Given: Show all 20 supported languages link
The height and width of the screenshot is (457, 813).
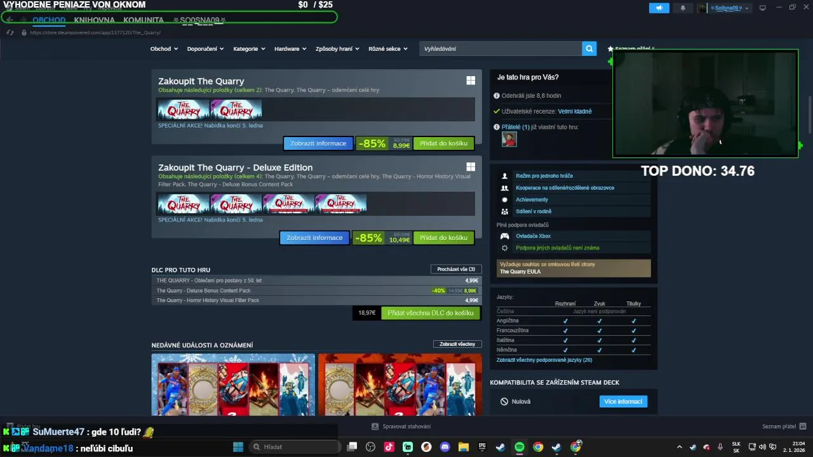Looking at the screenshot, I should coord(544,360).
